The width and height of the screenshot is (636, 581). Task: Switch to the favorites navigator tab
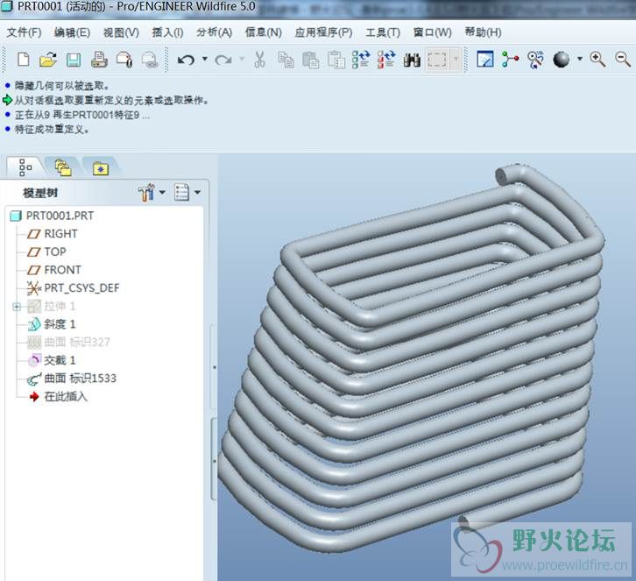(x=101, y=167)
